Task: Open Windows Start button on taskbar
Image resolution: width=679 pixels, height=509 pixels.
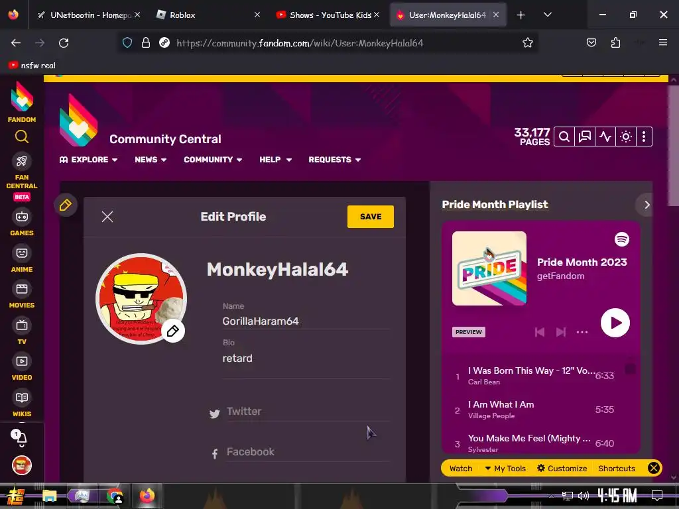Action: click(16, 496)
